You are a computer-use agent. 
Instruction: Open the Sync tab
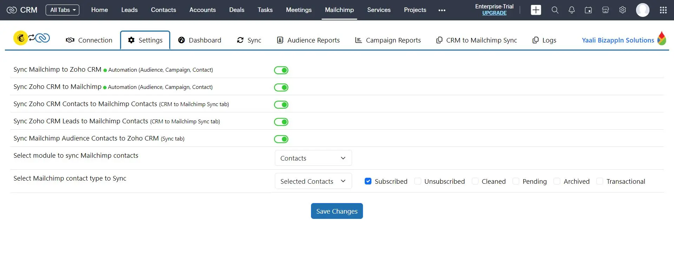point(249,40)
